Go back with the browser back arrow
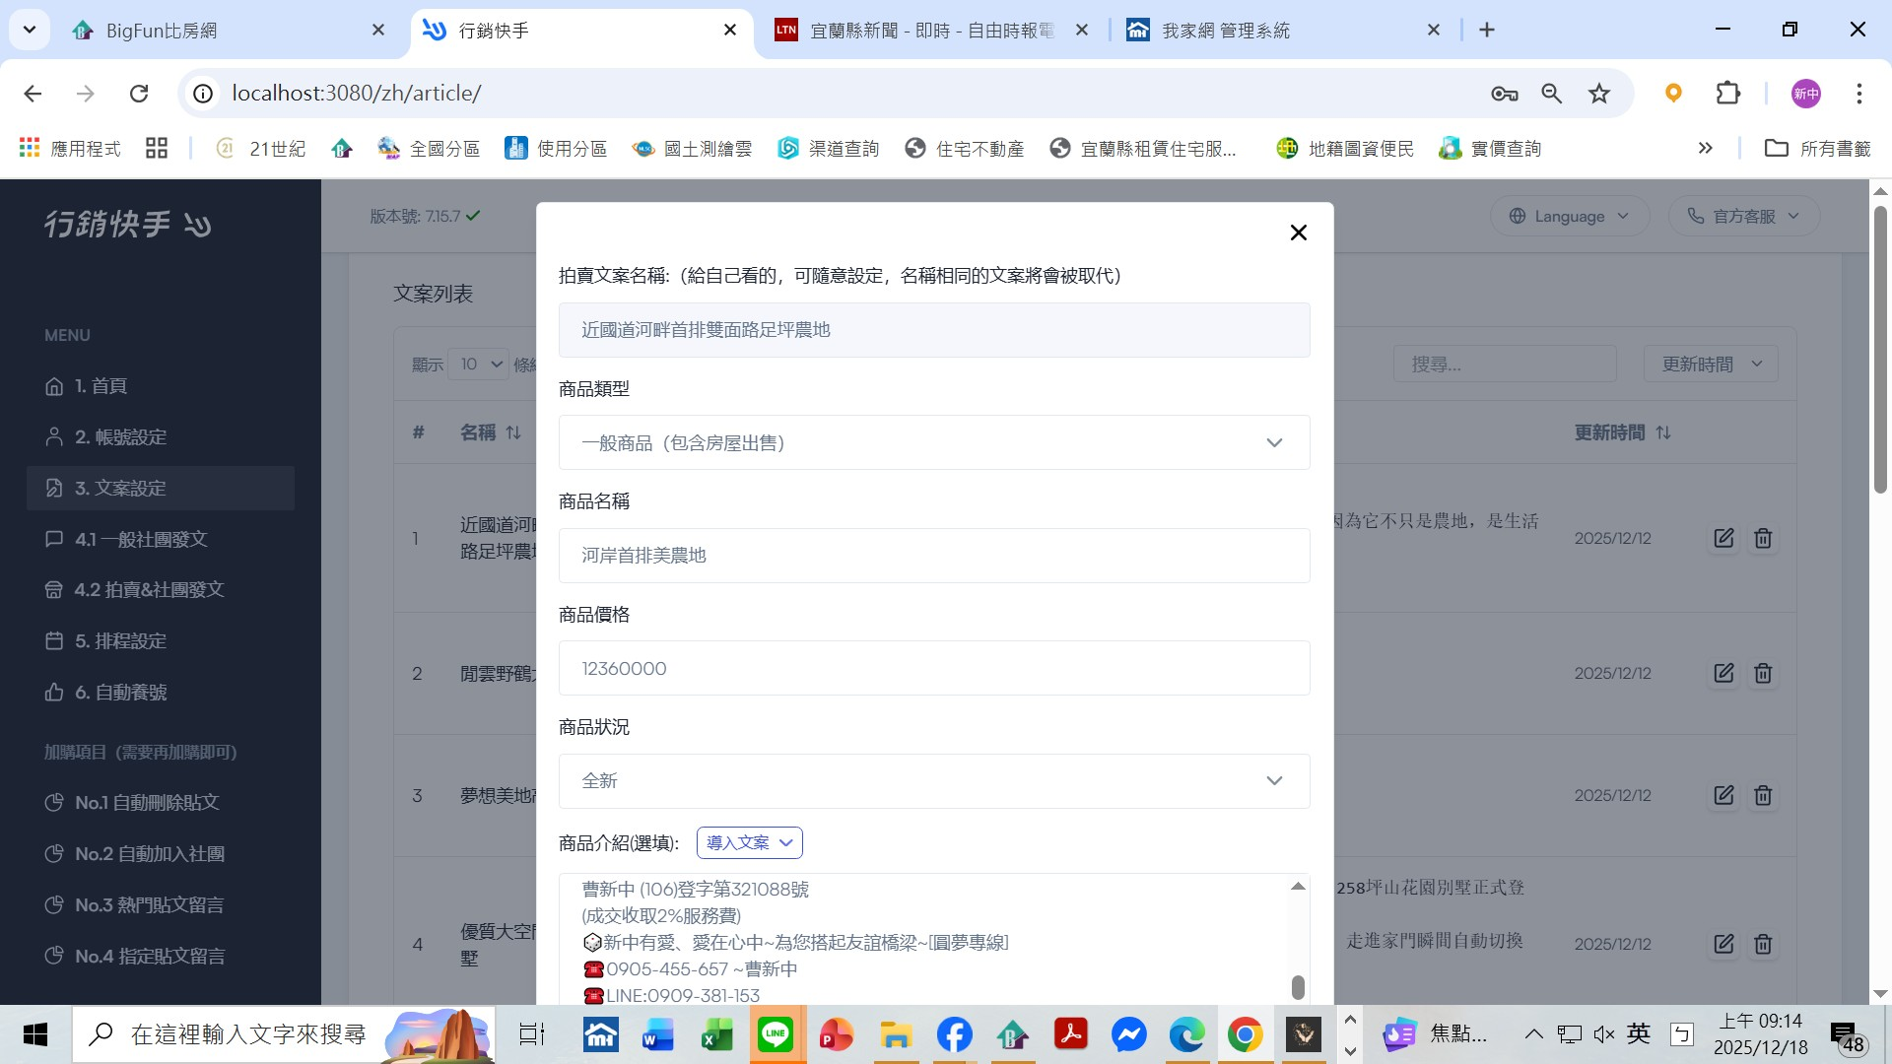The height and width of the screenshot is (1064, 1892). 33,93
